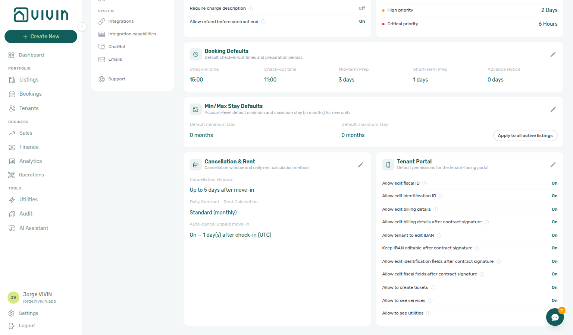The image size is (573, 335).
Task: Click the Emails envelope icon
Action: 101,60
